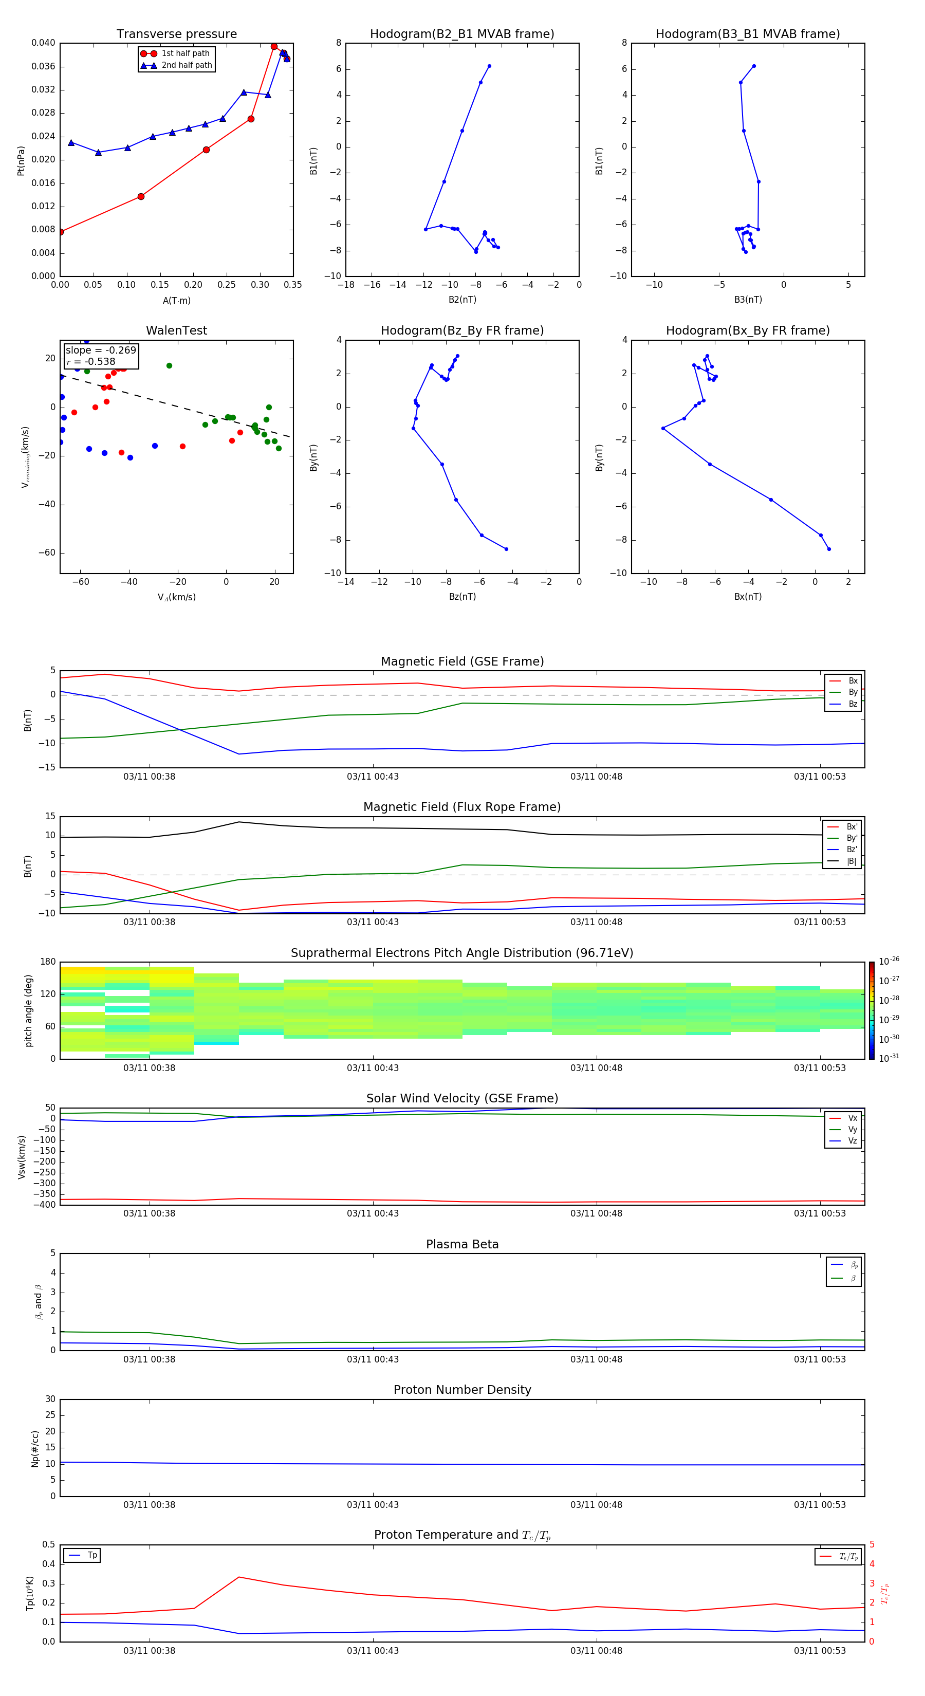925x1696 pixels.
Task: Click the "Plasma Beta" panel title
Action: pyautogui.click(x=462, y=1245)
